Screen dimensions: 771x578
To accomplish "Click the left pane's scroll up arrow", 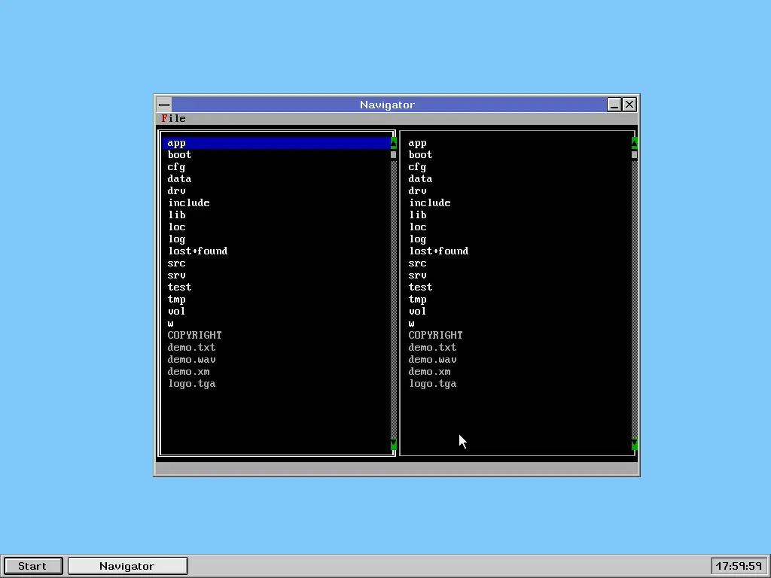I will click(393, 142).
